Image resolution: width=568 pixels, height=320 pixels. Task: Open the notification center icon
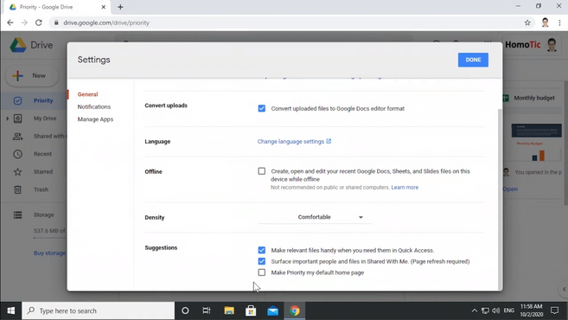554,310
